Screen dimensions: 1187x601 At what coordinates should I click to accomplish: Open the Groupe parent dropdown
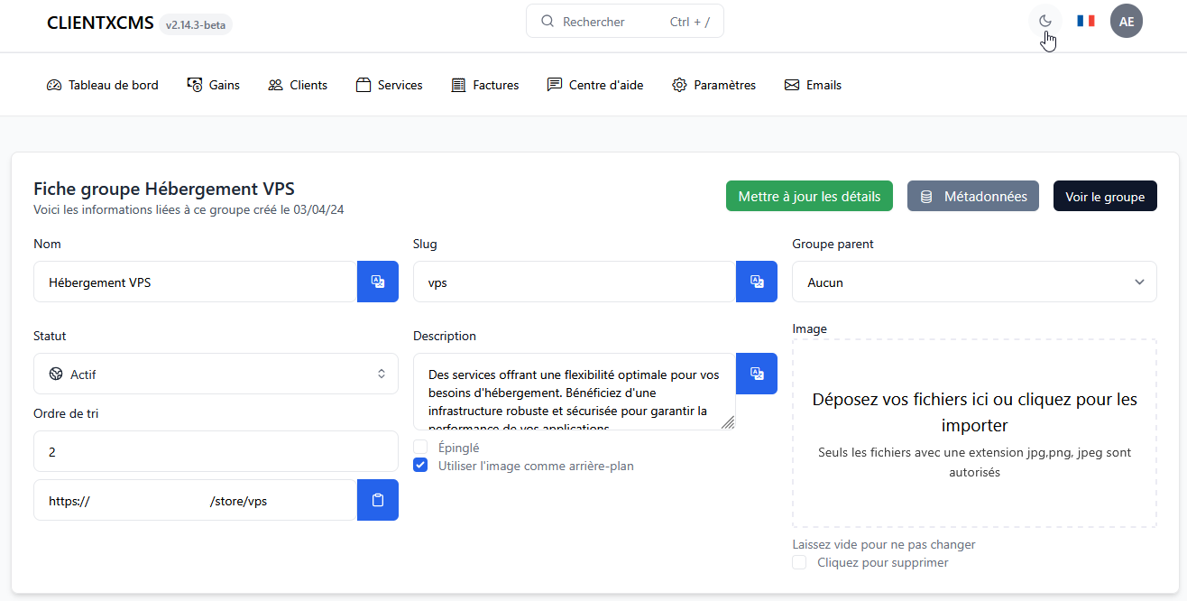pos(974,282)
